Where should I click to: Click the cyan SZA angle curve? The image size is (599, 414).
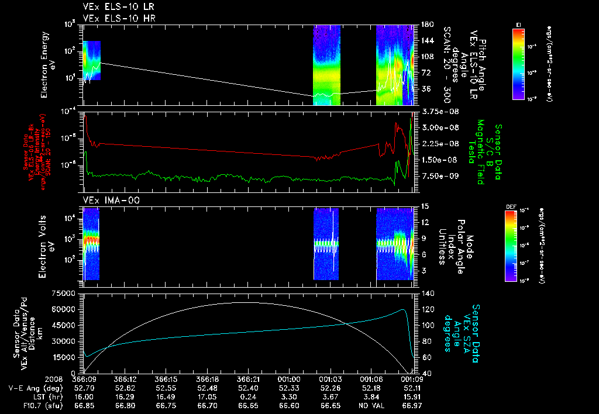coord(248,332)
